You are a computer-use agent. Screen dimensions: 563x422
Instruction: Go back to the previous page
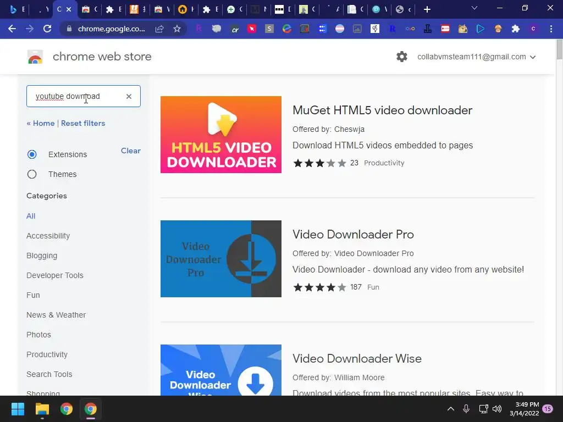[12, 29]
